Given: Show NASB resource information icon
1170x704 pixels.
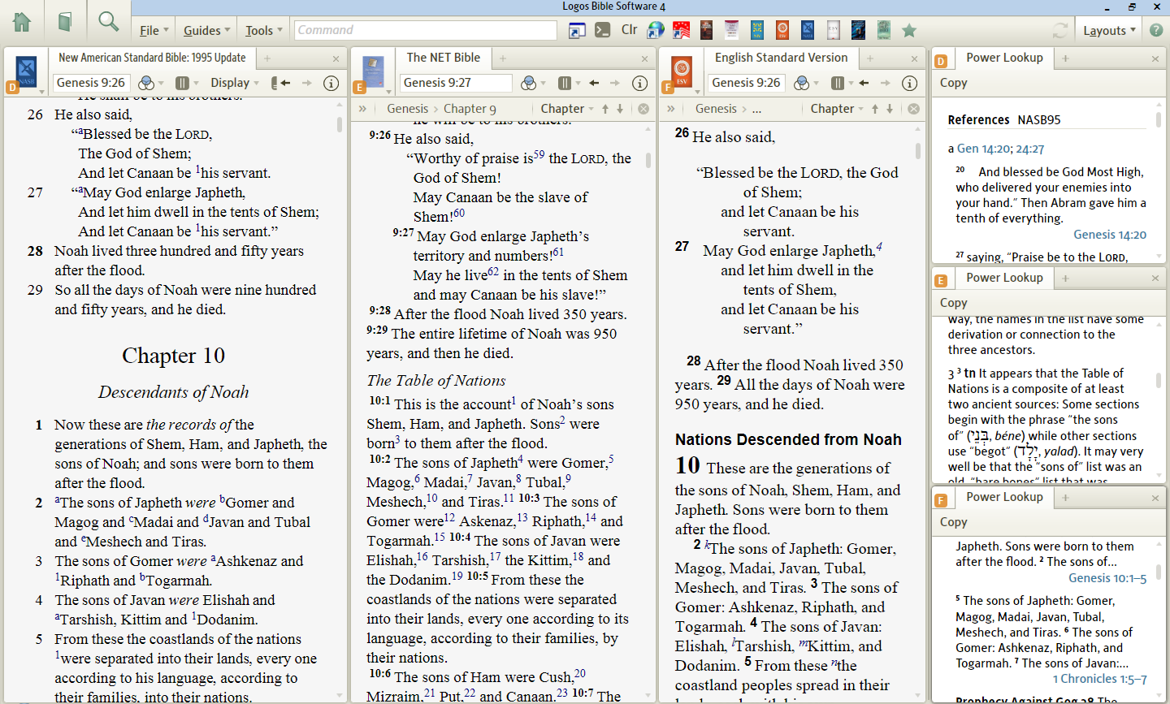Looking at the screenshot, I should pos(331,83).
